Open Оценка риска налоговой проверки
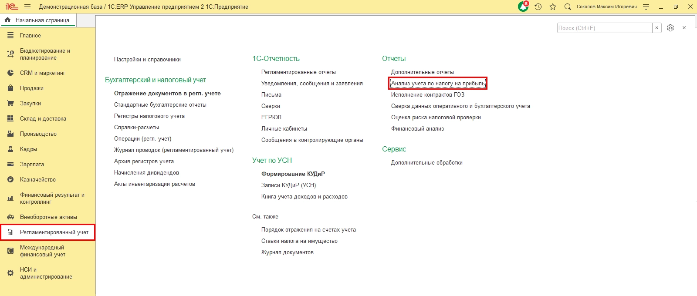The height and width of the screenshot is (296, 697). [x=436, y=117]
